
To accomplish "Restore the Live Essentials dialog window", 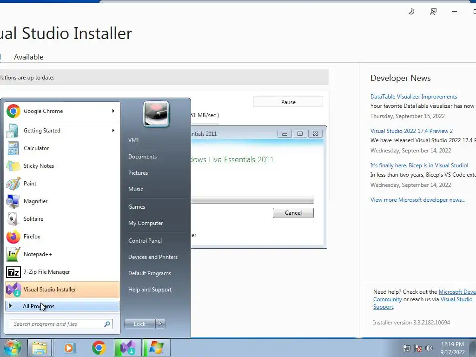I will pos(300,133).
